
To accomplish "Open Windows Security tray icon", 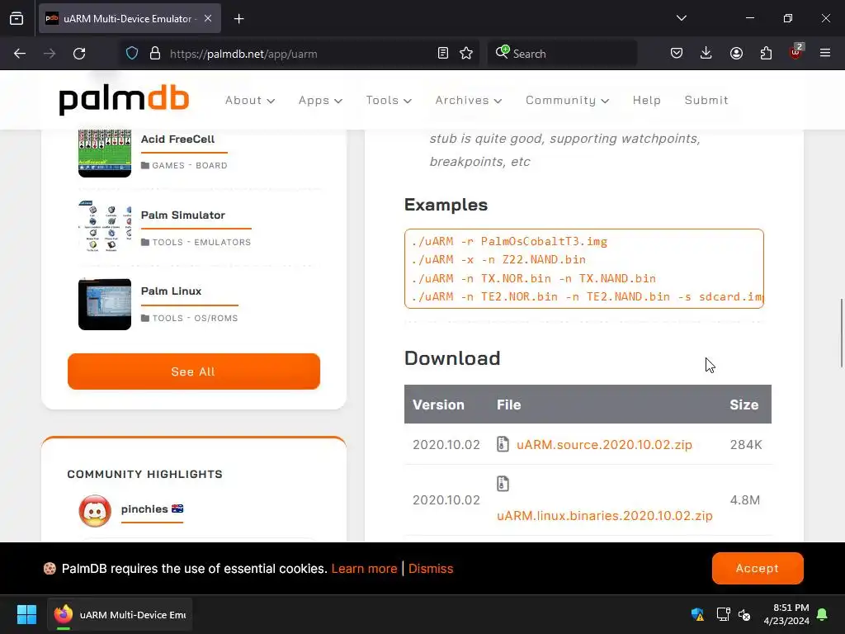I will (697, 614).
